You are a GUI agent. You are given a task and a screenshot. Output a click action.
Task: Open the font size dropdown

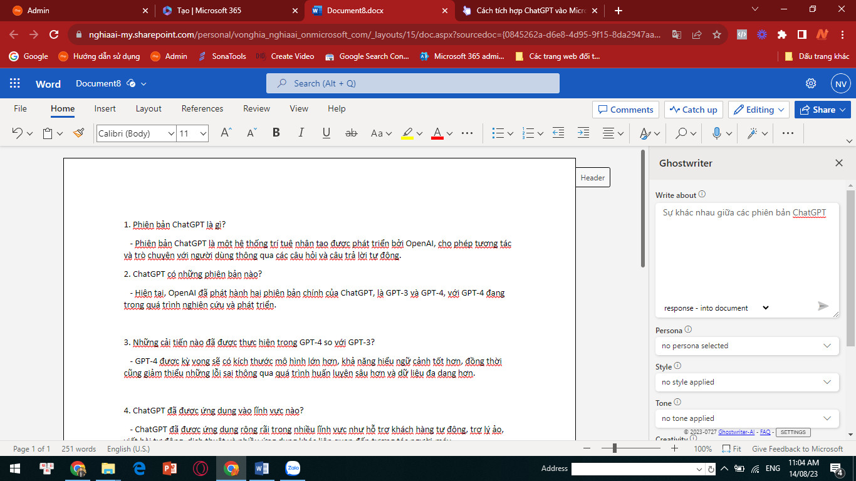[x=202, y=133]
